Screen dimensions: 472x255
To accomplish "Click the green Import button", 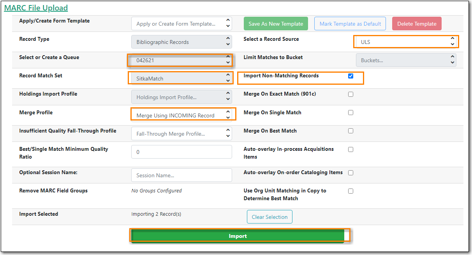I will [238, 236].
